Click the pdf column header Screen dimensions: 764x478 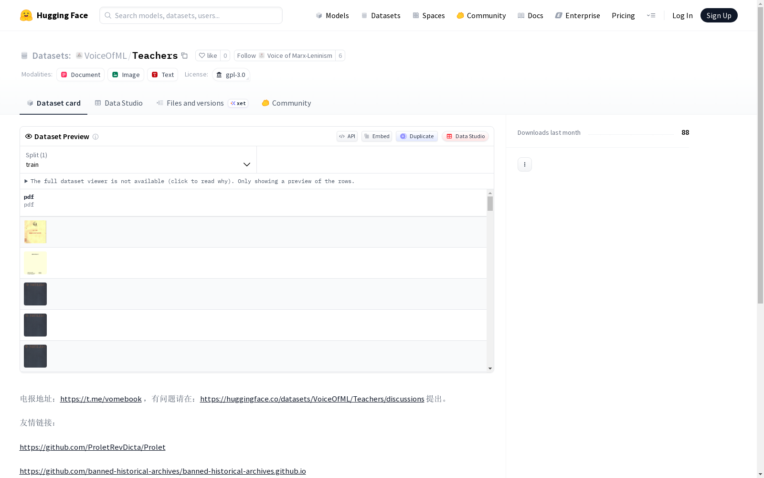(253, 203)
